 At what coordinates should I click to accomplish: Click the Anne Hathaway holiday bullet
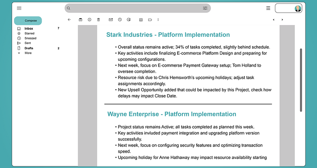[191, 157]
